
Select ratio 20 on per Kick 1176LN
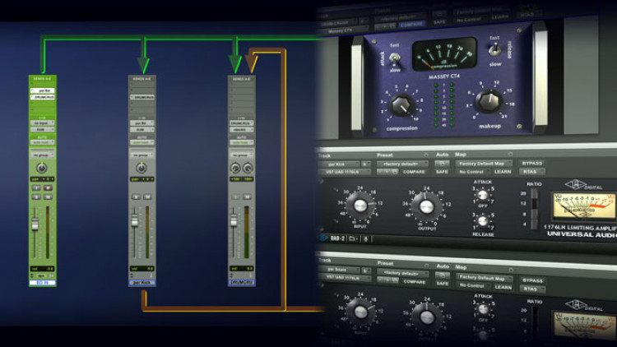[534, 193]
